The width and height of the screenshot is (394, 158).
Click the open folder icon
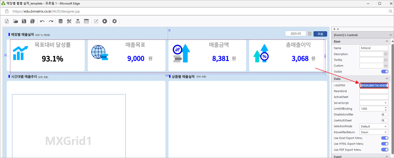[x=16, y=21]
